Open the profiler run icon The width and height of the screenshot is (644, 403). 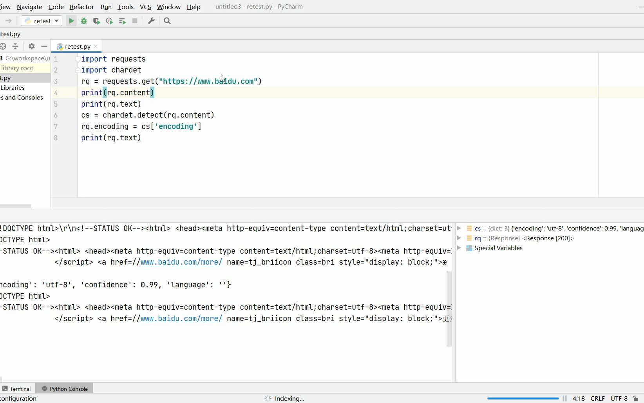click(109, 21)
